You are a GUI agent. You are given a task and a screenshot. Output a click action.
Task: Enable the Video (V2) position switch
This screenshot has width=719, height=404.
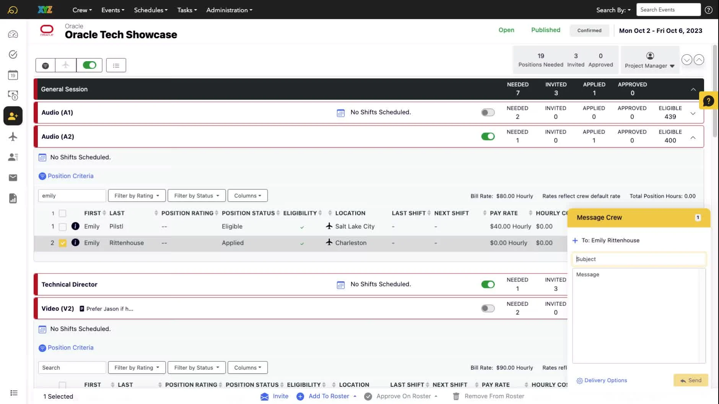pos(488,308)
